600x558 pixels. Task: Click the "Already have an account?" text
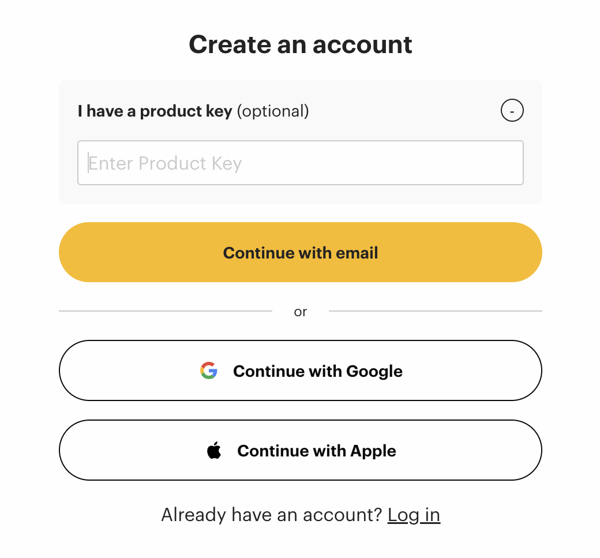[x=272, y=514]
